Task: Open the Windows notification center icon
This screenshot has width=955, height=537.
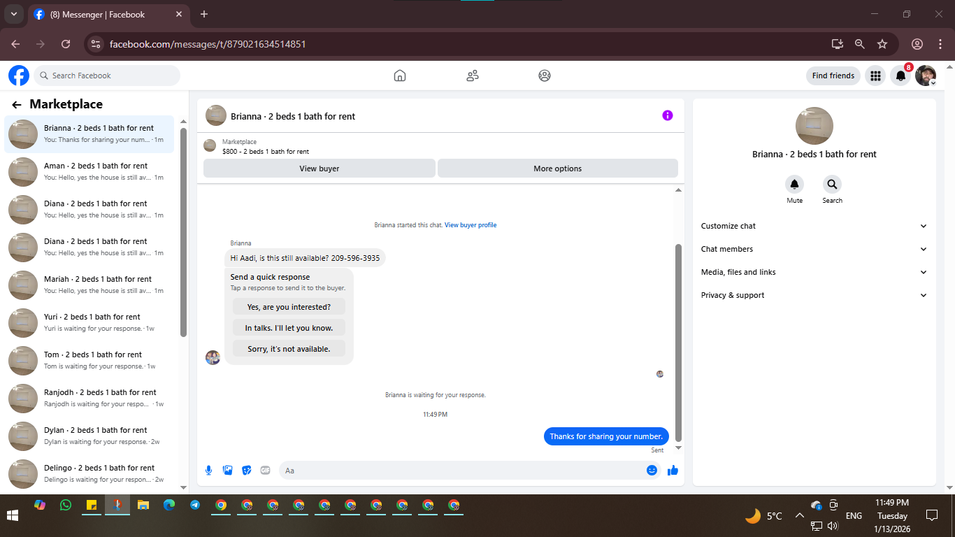Action: 931,516
